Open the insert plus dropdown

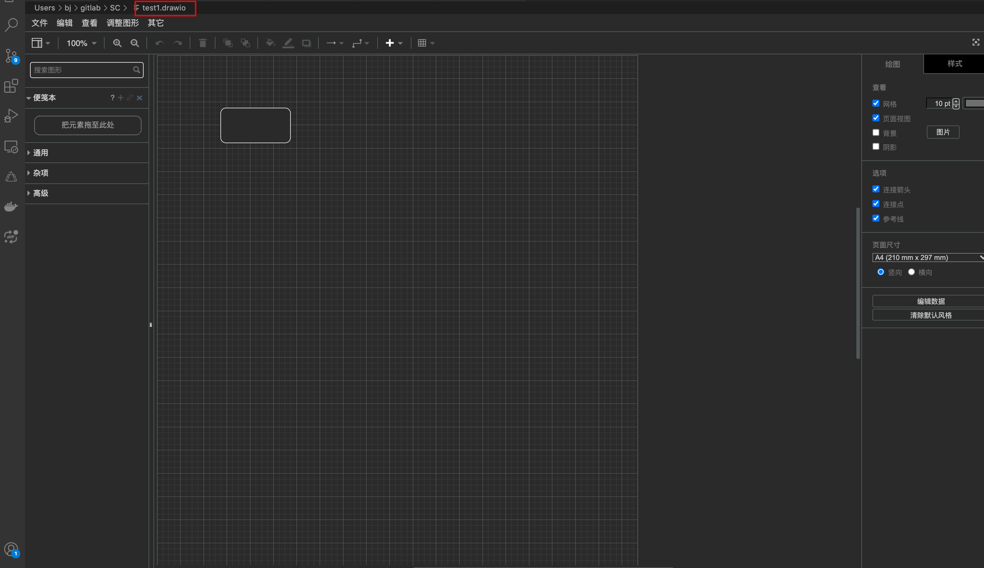(394, 43)
